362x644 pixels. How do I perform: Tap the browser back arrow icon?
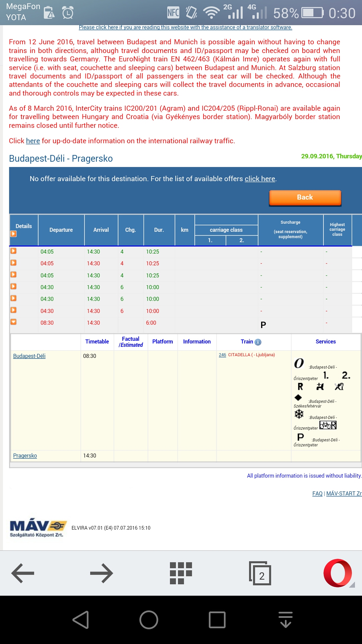[23, 573]
